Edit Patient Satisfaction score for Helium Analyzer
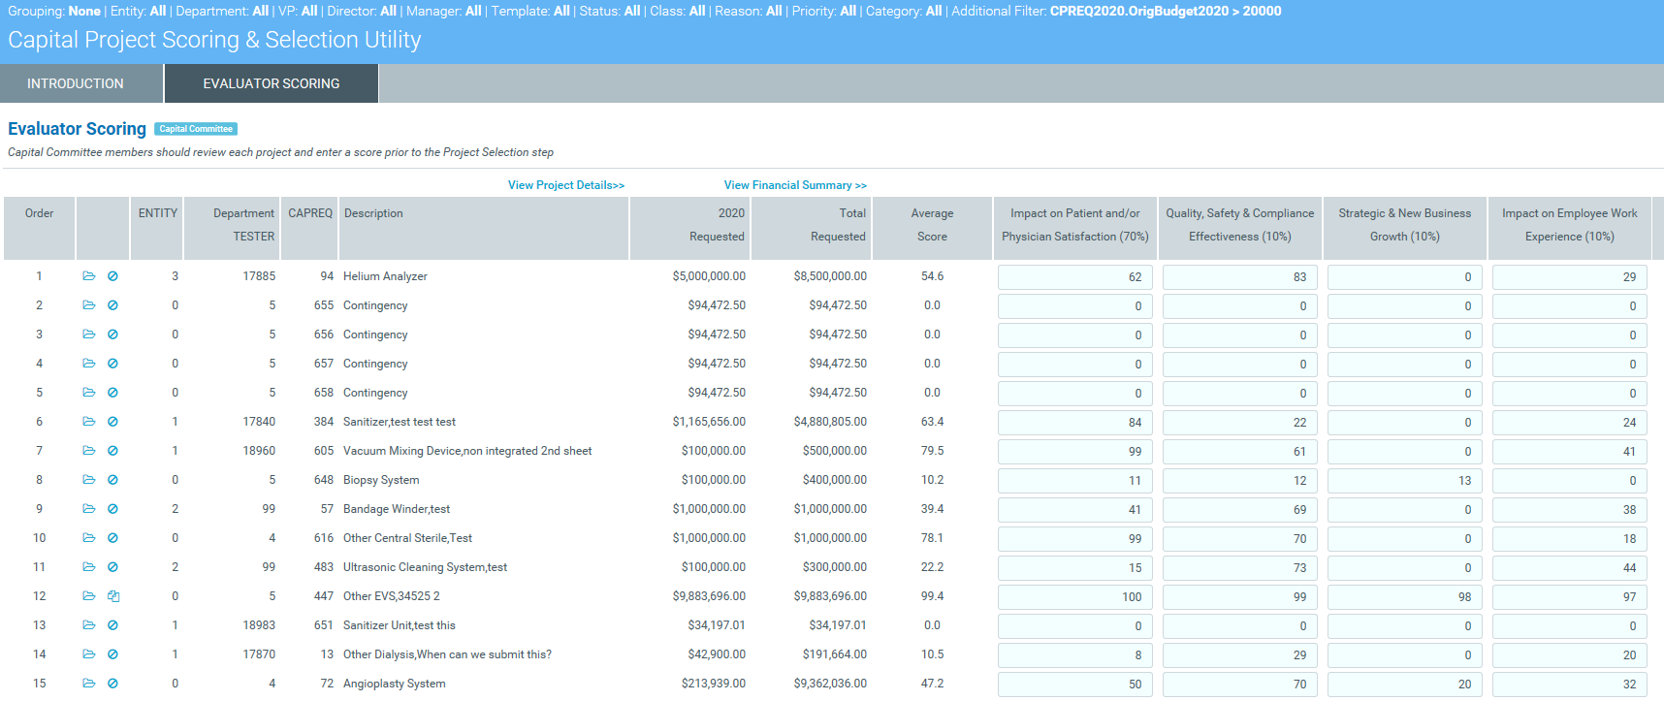Image resolution: width=1664 pixels, height=701 pixels. coord(1074,277)
